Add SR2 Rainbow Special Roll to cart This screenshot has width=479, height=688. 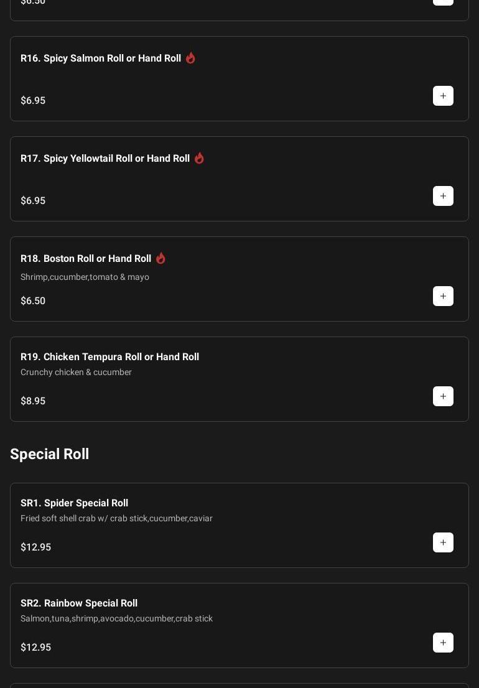[443, 643]
